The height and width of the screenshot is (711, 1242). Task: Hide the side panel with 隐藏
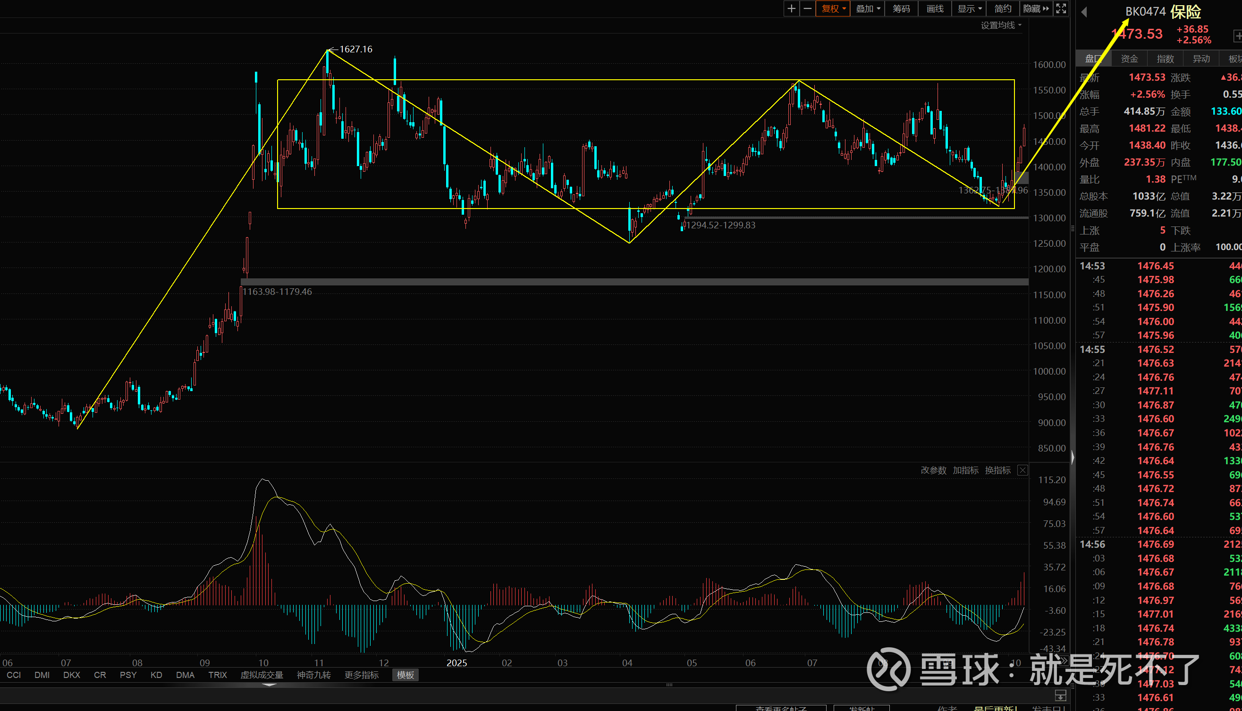[x=1035, y=8]
